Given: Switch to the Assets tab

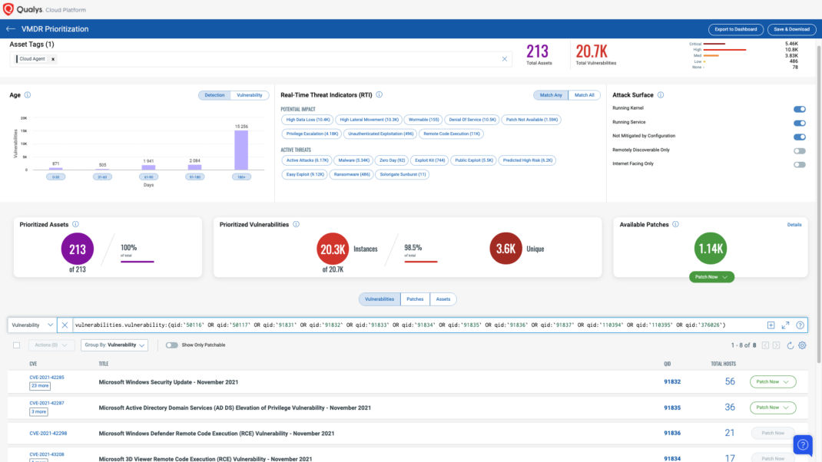Looking at the screenshot, I should (x=443, y=299).
